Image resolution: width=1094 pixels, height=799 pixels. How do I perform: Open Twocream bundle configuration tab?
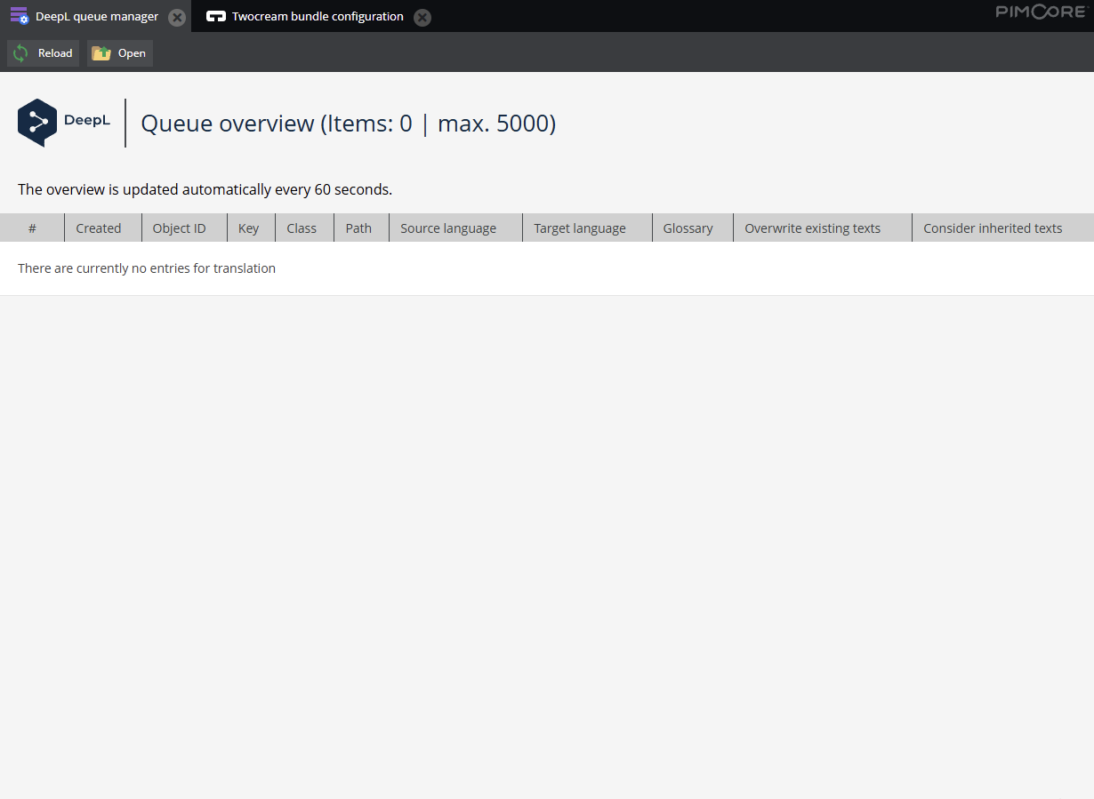coord(317,16)
